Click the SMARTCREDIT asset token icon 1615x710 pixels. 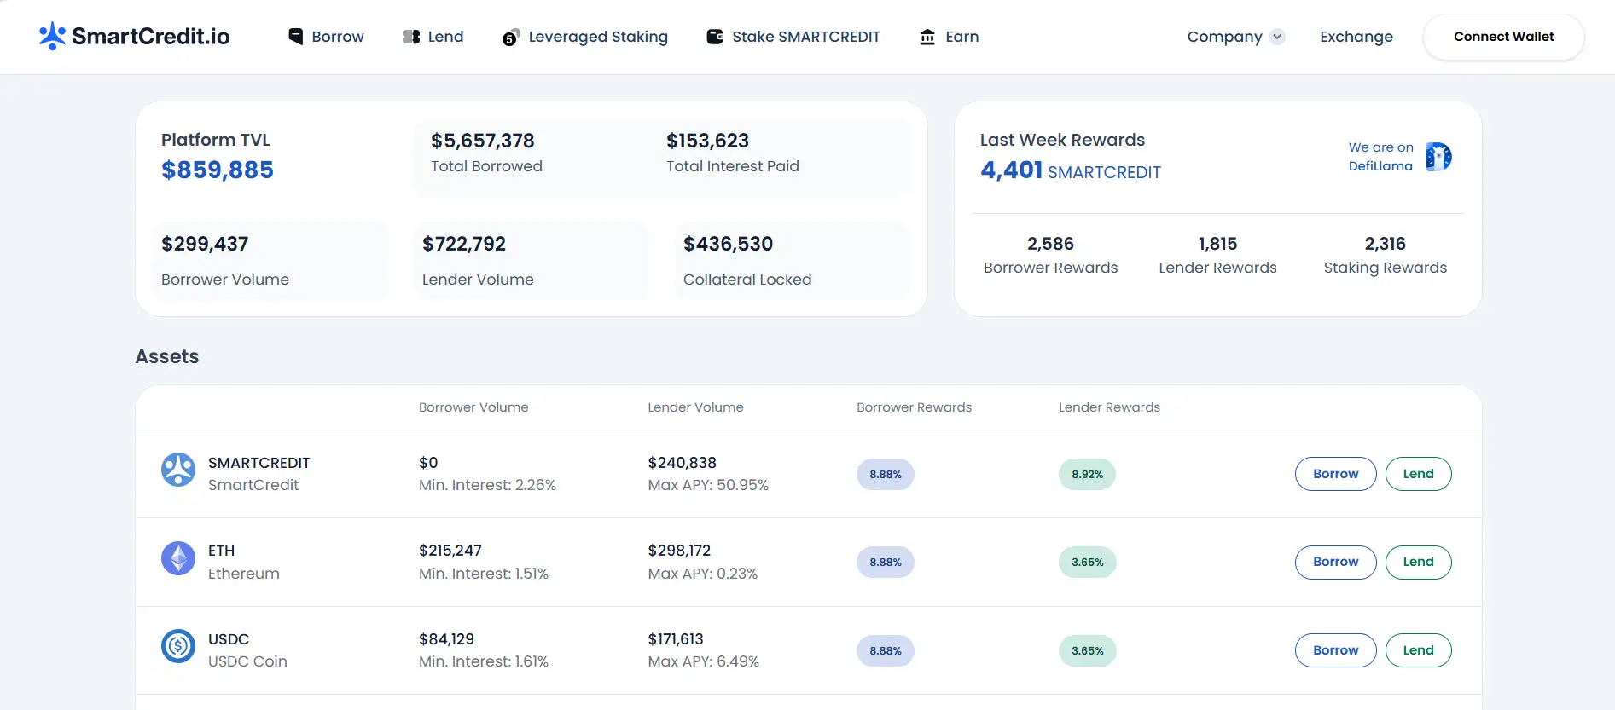tap(178, 470)
